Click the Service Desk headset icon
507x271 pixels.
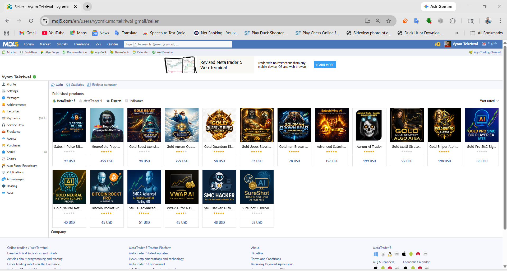[x=4, y=125]
